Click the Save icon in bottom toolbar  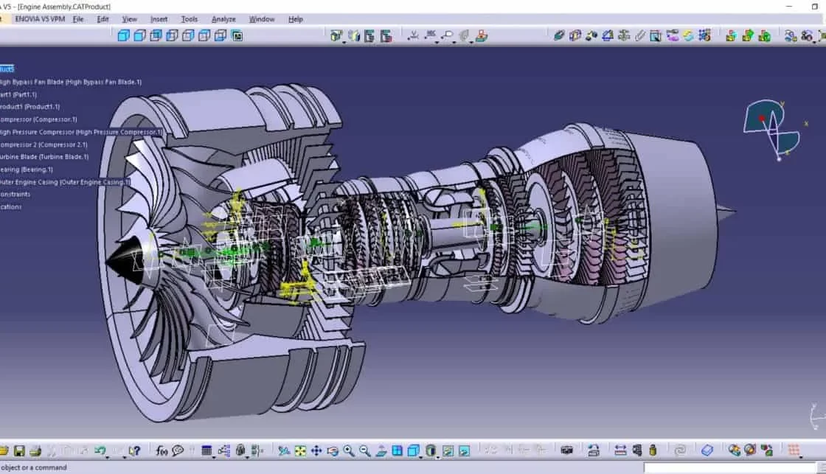(19, 451)
